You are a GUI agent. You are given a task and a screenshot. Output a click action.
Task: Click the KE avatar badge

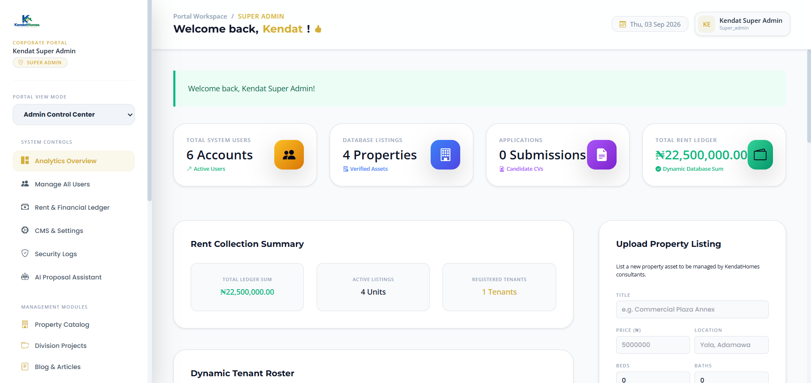(x=707, y=24)
